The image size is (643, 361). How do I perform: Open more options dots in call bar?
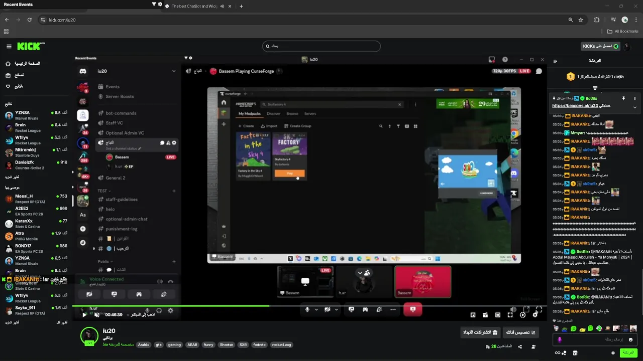click(x=393, y=309)
